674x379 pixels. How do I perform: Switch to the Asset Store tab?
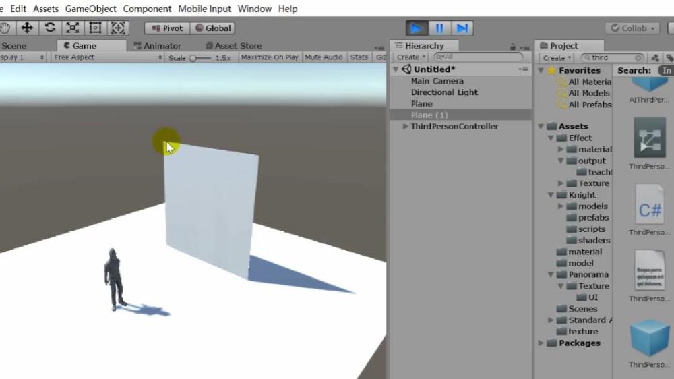tap(233, 46)
